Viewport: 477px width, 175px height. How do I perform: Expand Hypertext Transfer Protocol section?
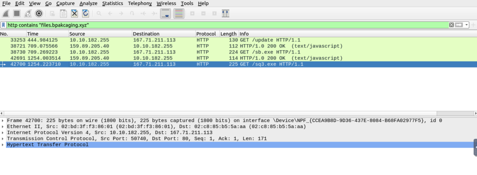3,145
